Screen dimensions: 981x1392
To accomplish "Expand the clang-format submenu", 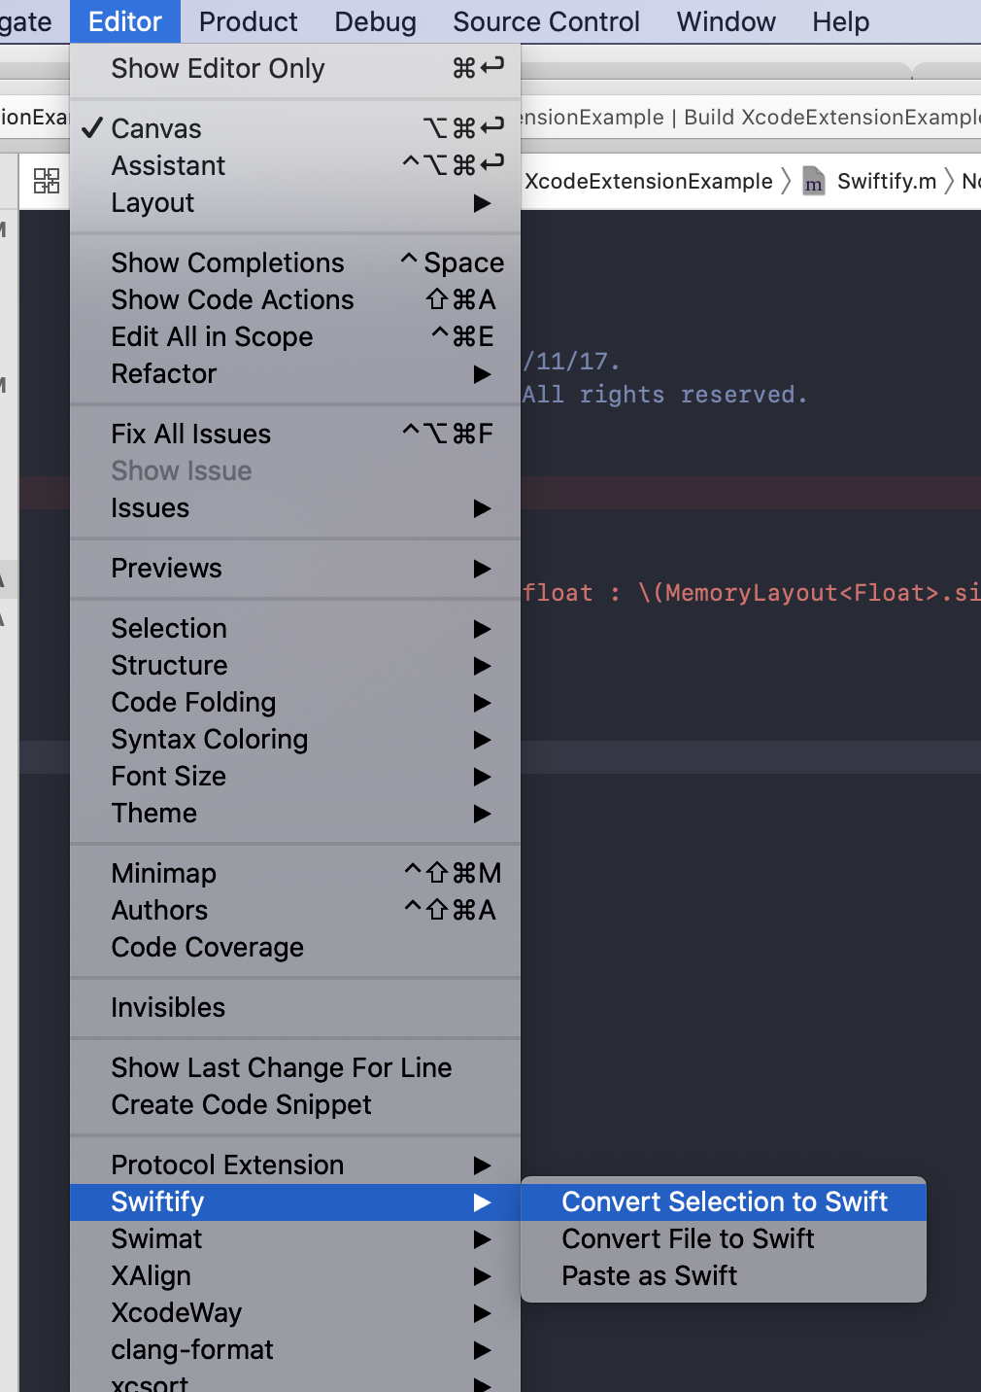I will point(295,1349).
